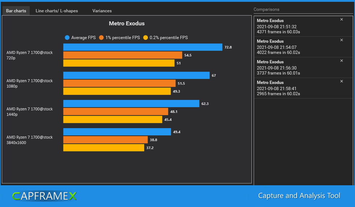Switch to the Bar charts tab
Image resolution: width=355 pixels, height=207 pixels.
(x=16, y=10)
